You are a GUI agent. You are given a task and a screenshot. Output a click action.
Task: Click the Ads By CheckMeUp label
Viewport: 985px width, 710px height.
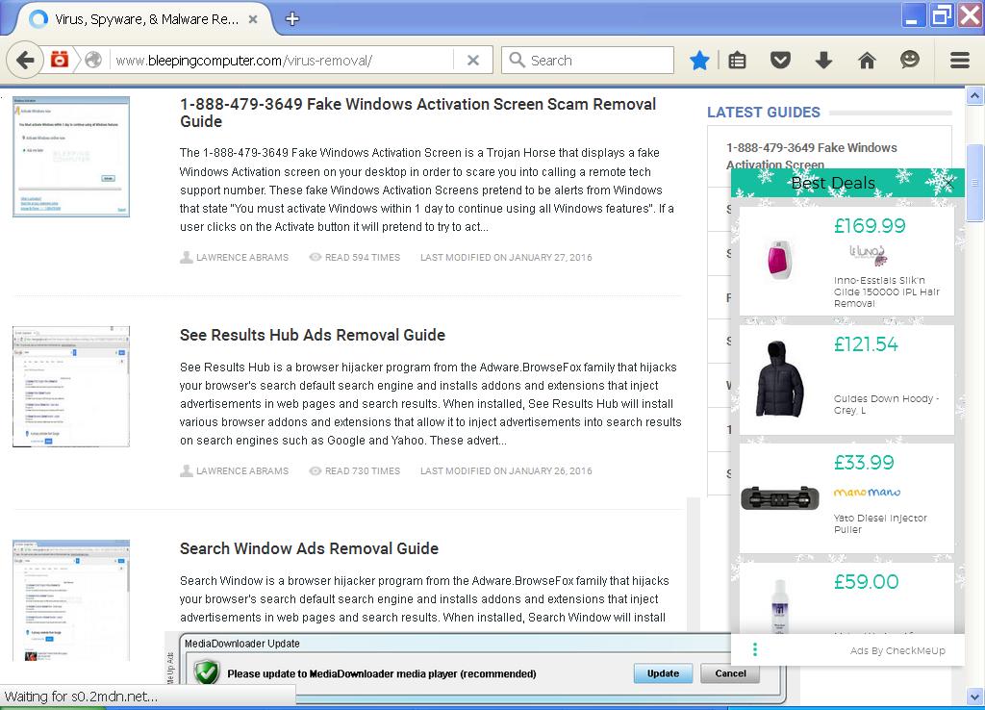pos(897,651)
